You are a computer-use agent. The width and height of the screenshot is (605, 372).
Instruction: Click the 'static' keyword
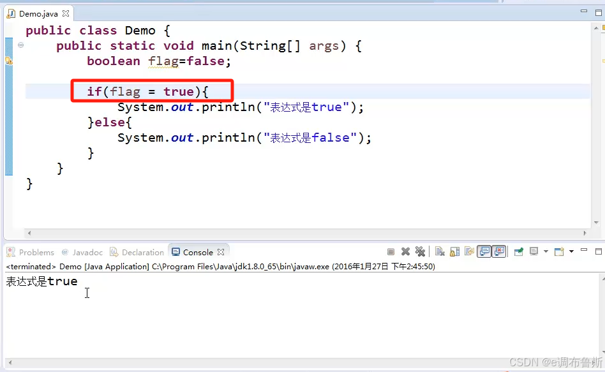[x=132, y=46]
